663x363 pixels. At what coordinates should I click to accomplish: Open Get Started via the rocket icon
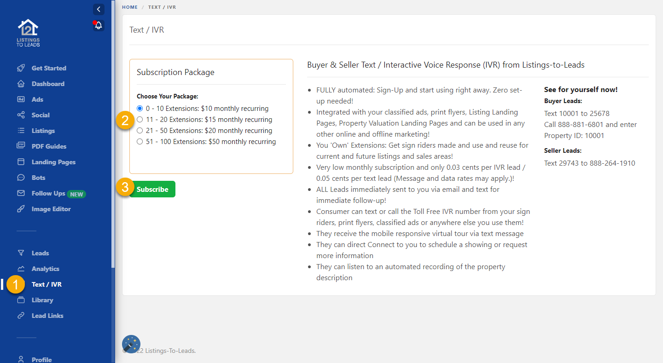point(21,68)
